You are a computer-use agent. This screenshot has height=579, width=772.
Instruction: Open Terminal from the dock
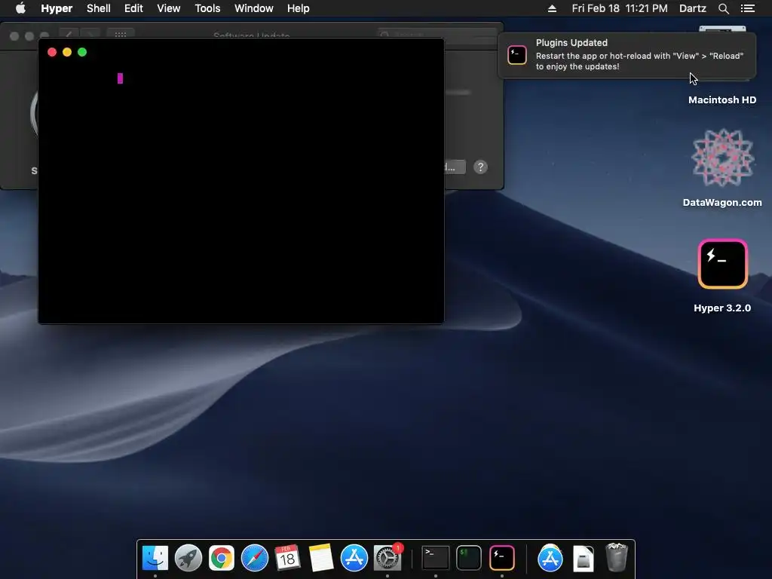pos(436,558)
